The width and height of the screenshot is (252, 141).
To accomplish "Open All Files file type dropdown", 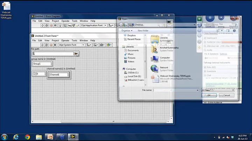I will (218, 90).
